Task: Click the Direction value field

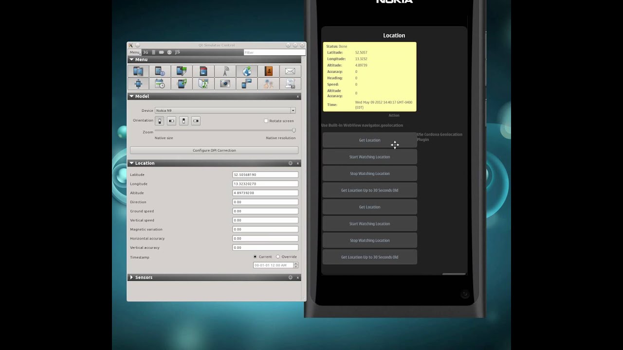Action: [265, 202]
